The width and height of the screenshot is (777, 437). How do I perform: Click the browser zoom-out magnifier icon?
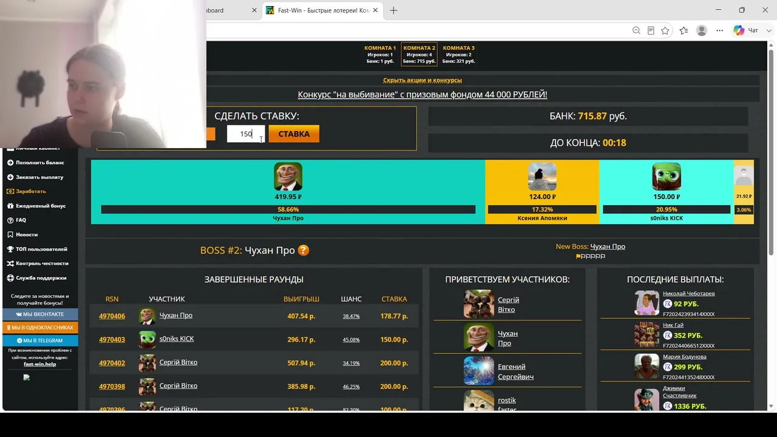pyautogui.click(x=636, y=30)
